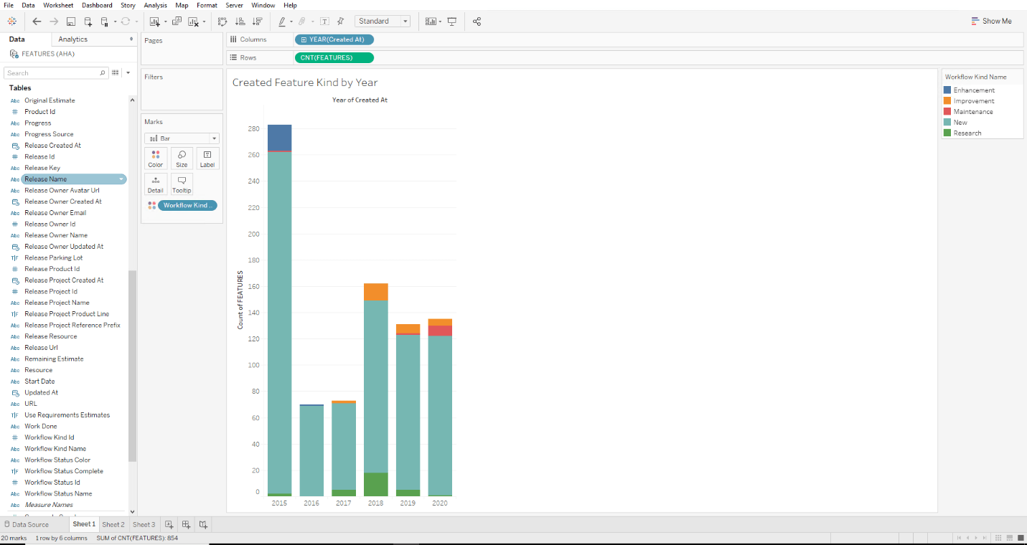The width and height of the screenshot is (1027, 545).
Task: Open the Worksheet menu
Action: 58,5
